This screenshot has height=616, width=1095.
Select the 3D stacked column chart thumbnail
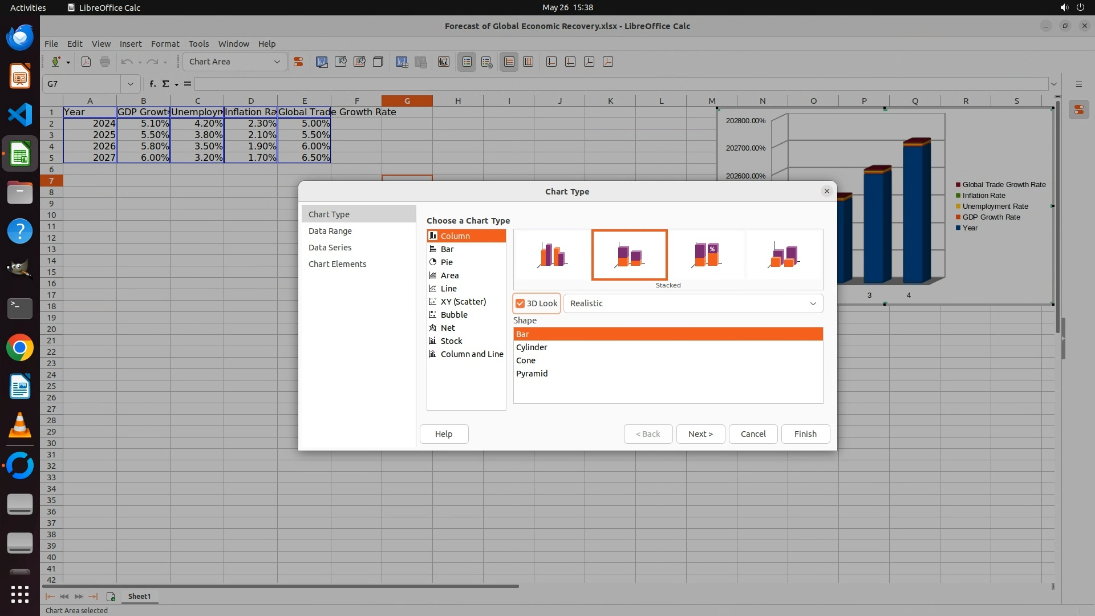pos(629,254)
